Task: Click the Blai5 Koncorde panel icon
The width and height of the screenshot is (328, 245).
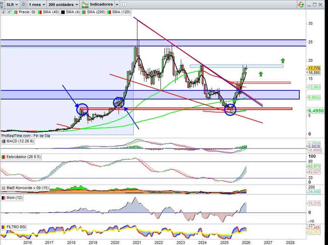Action: (x=4, y=188)
